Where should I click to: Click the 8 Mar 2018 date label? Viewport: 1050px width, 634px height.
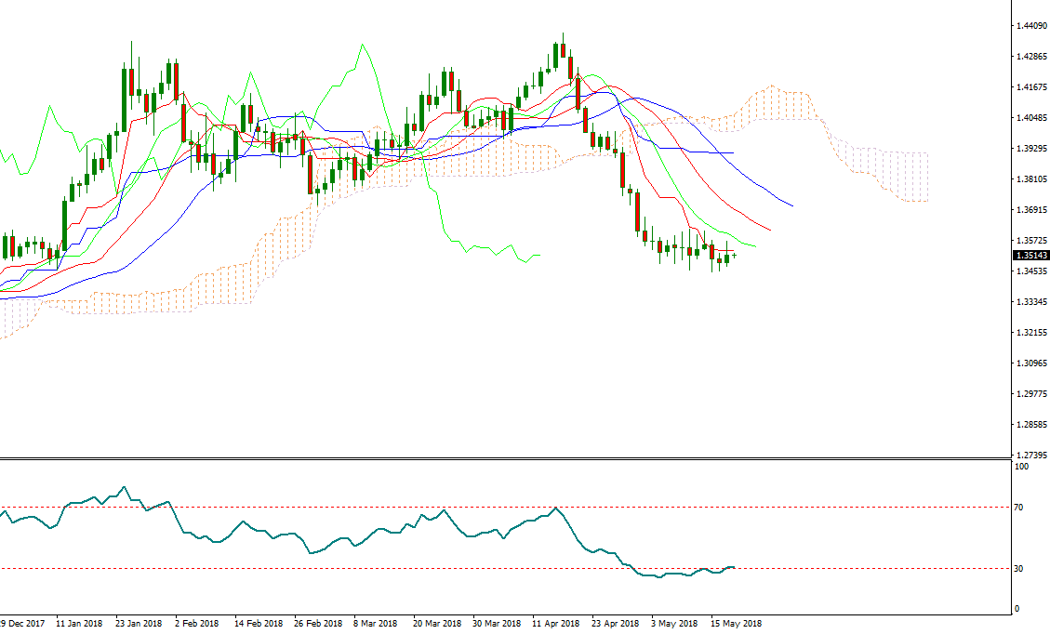[376, 624]
